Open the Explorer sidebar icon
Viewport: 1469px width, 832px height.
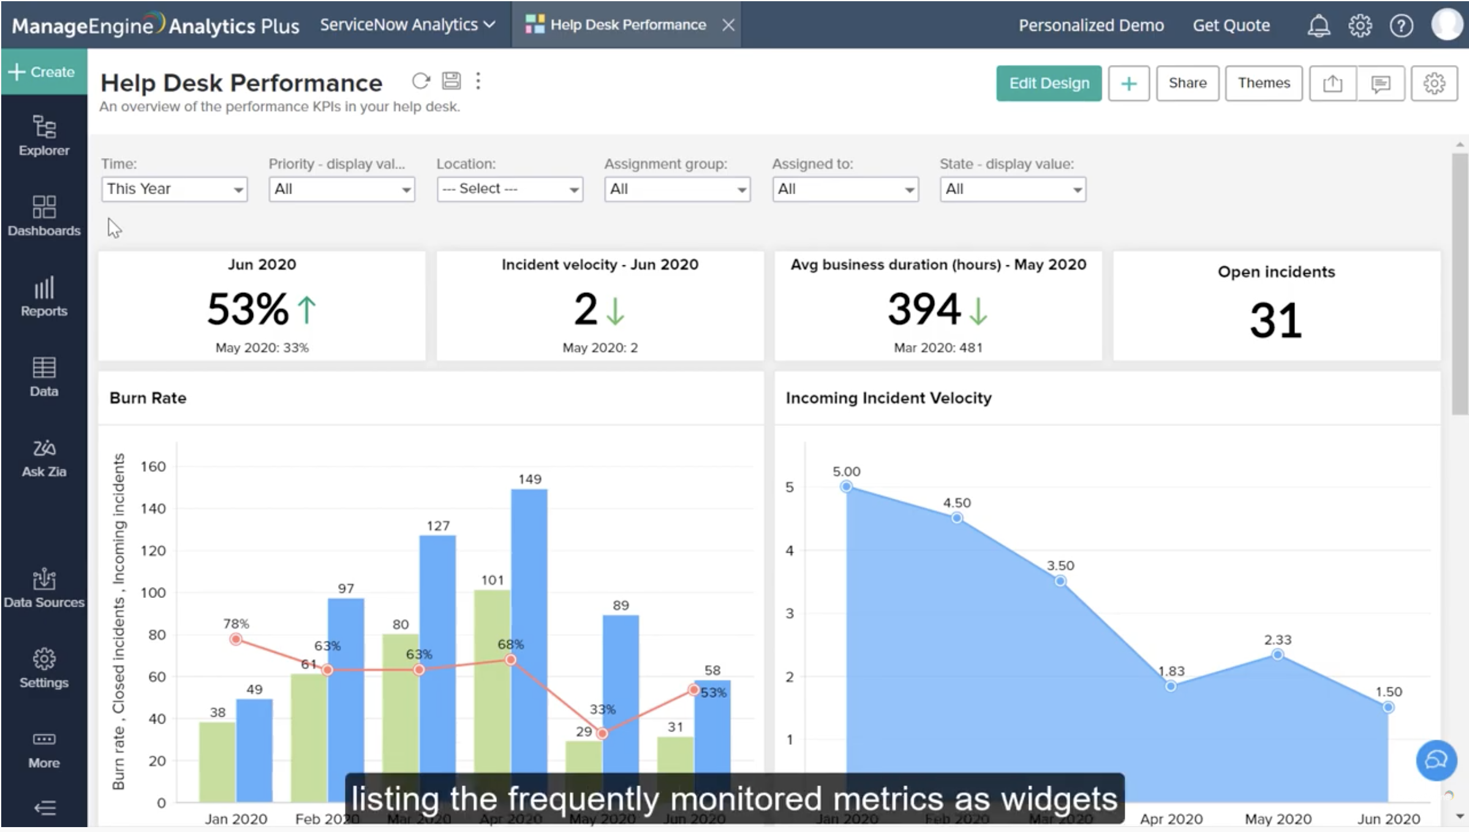[43, 135]
